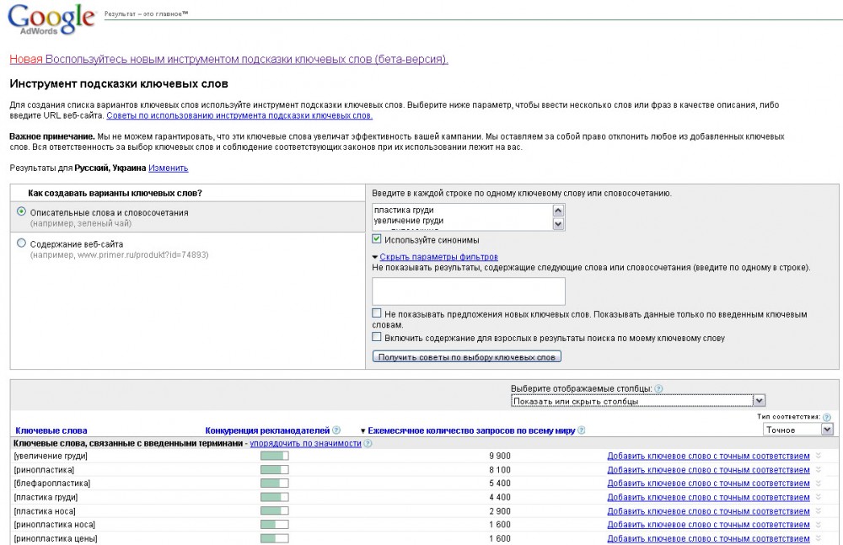The width and height of the screenshot is (843, 545).
Task: Open help icon beside Выберите отображаемые столбцы
Action: [x=658, y=388]
